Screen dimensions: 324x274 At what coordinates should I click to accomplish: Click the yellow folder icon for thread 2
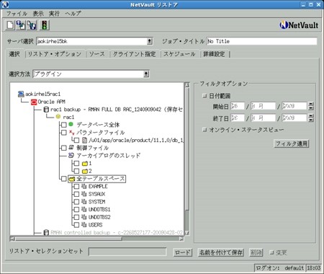[85, 172]
